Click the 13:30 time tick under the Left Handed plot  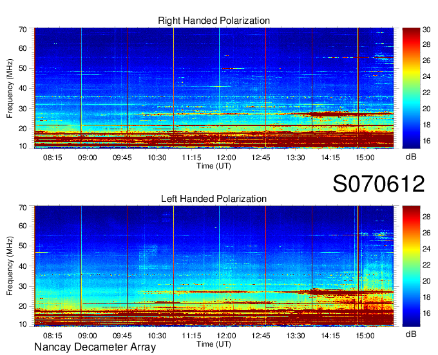pos(296,336)
